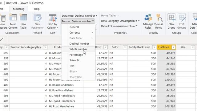The width and height of the screenshot is (197, 111).
Task: Open Sort by Column
Action: 53,22
